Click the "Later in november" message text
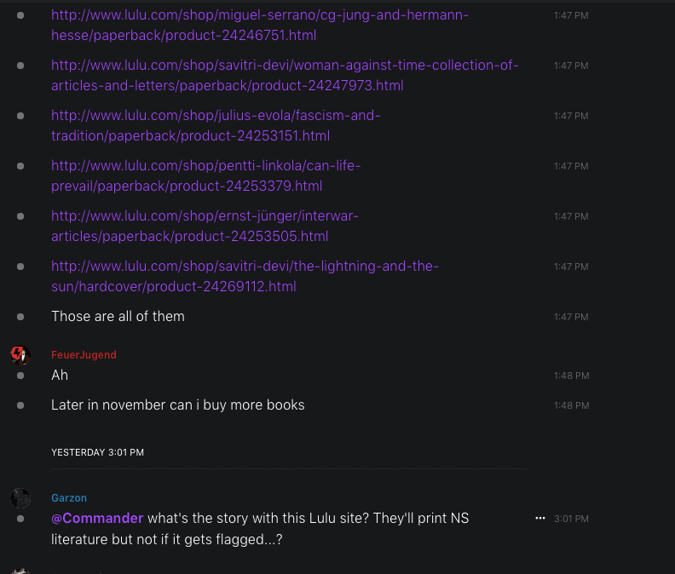Viewport: 675px width, 574px height. tap(177, 405)
